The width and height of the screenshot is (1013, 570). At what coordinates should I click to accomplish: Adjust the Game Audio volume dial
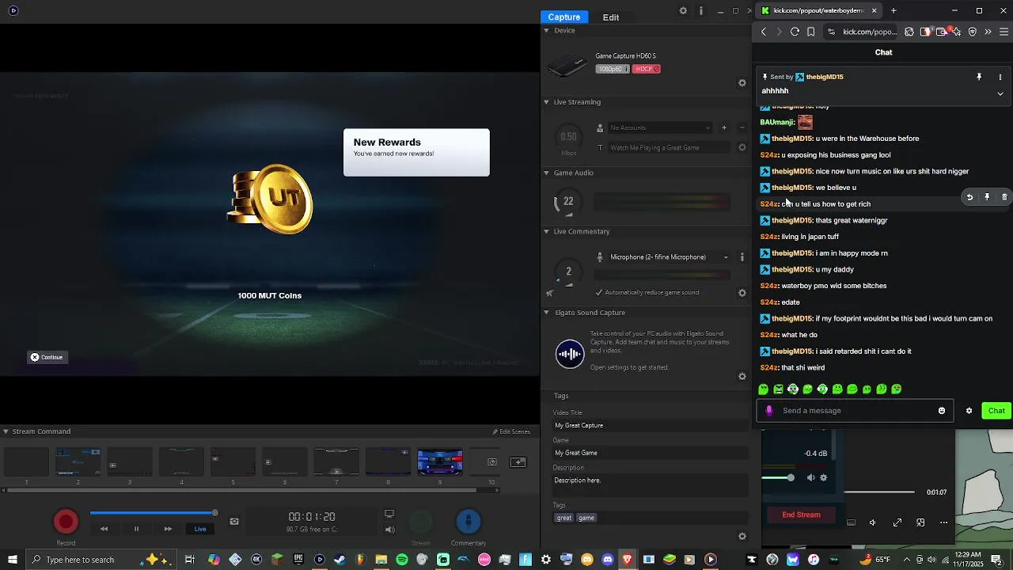[568, 203]
